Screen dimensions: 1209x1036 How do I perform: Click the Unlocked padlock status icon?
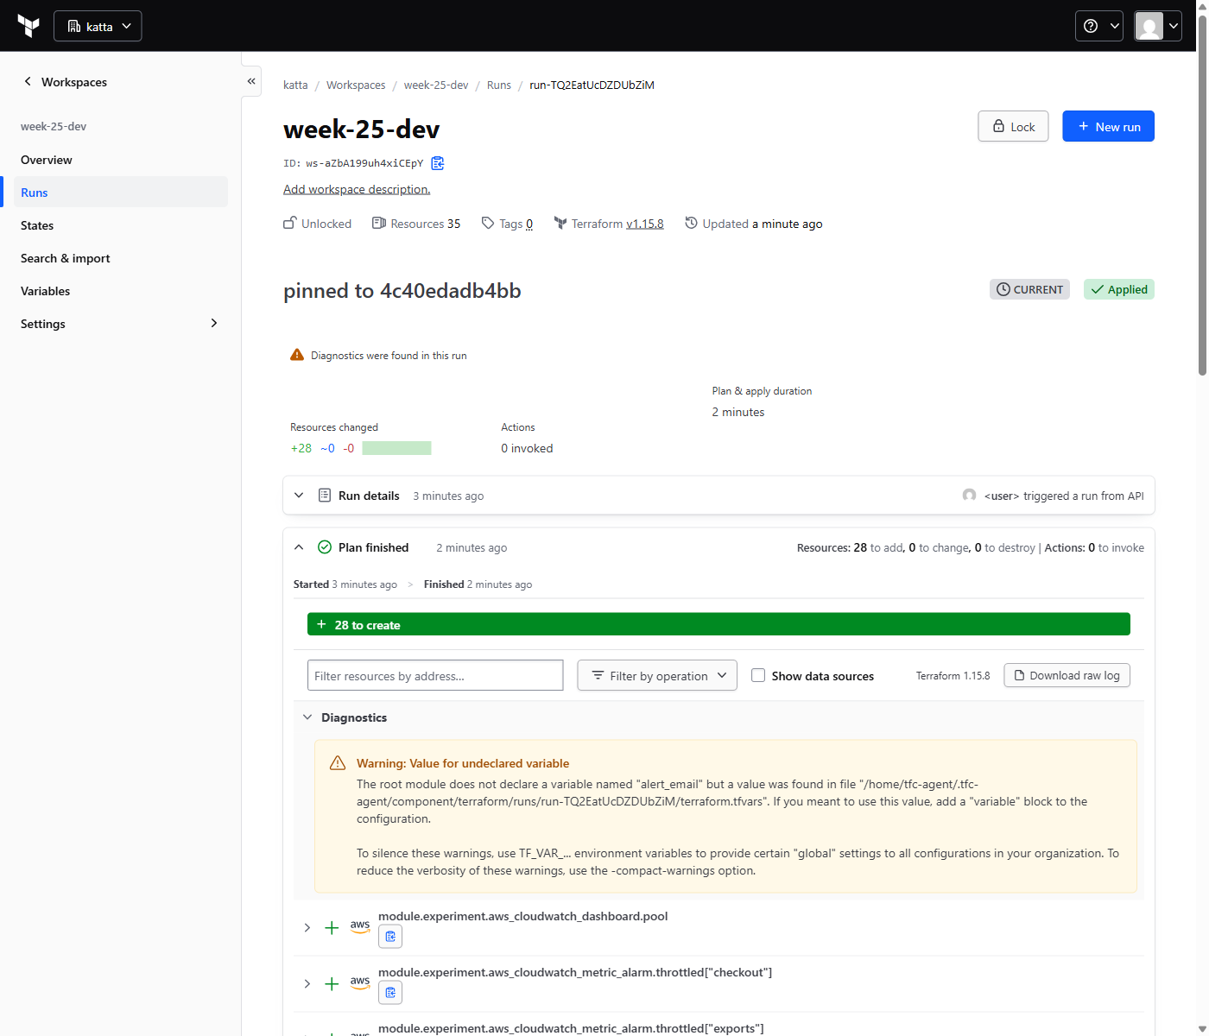[x=290, y=223]
